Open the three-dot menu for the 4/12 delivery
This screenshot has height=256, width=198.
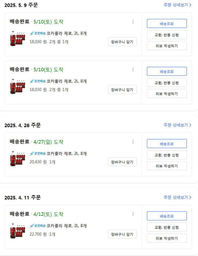point(133,214)
